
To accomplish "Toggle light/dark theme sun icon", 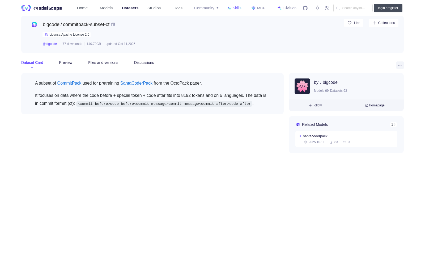I will coord(317,8).
